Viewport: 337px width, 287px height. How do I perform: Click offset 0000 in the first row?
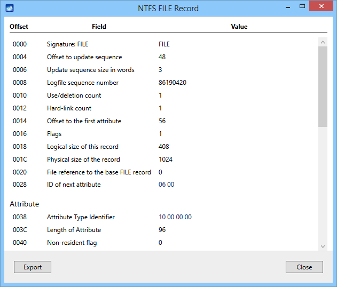point(20,44)
